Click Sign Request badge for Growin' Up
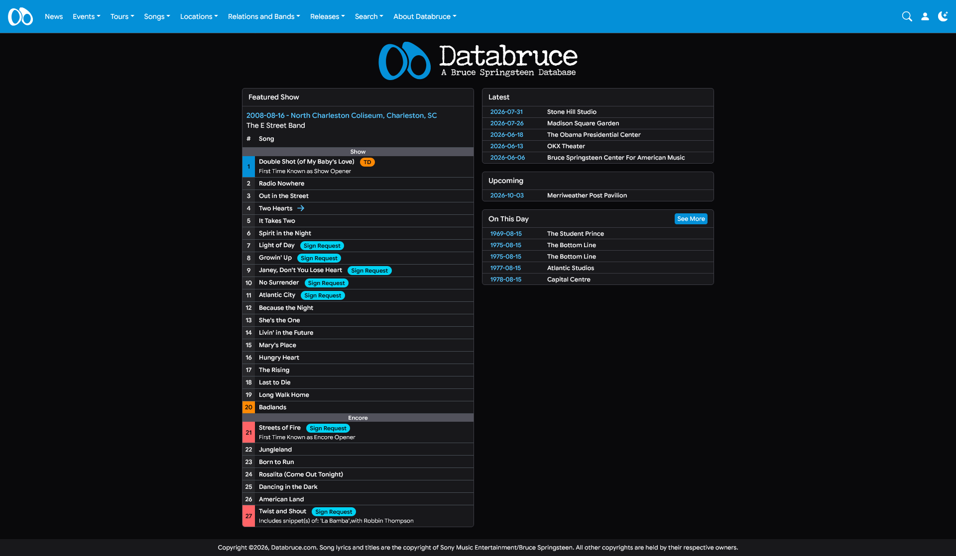956x556 pixels. click(319, 258)
